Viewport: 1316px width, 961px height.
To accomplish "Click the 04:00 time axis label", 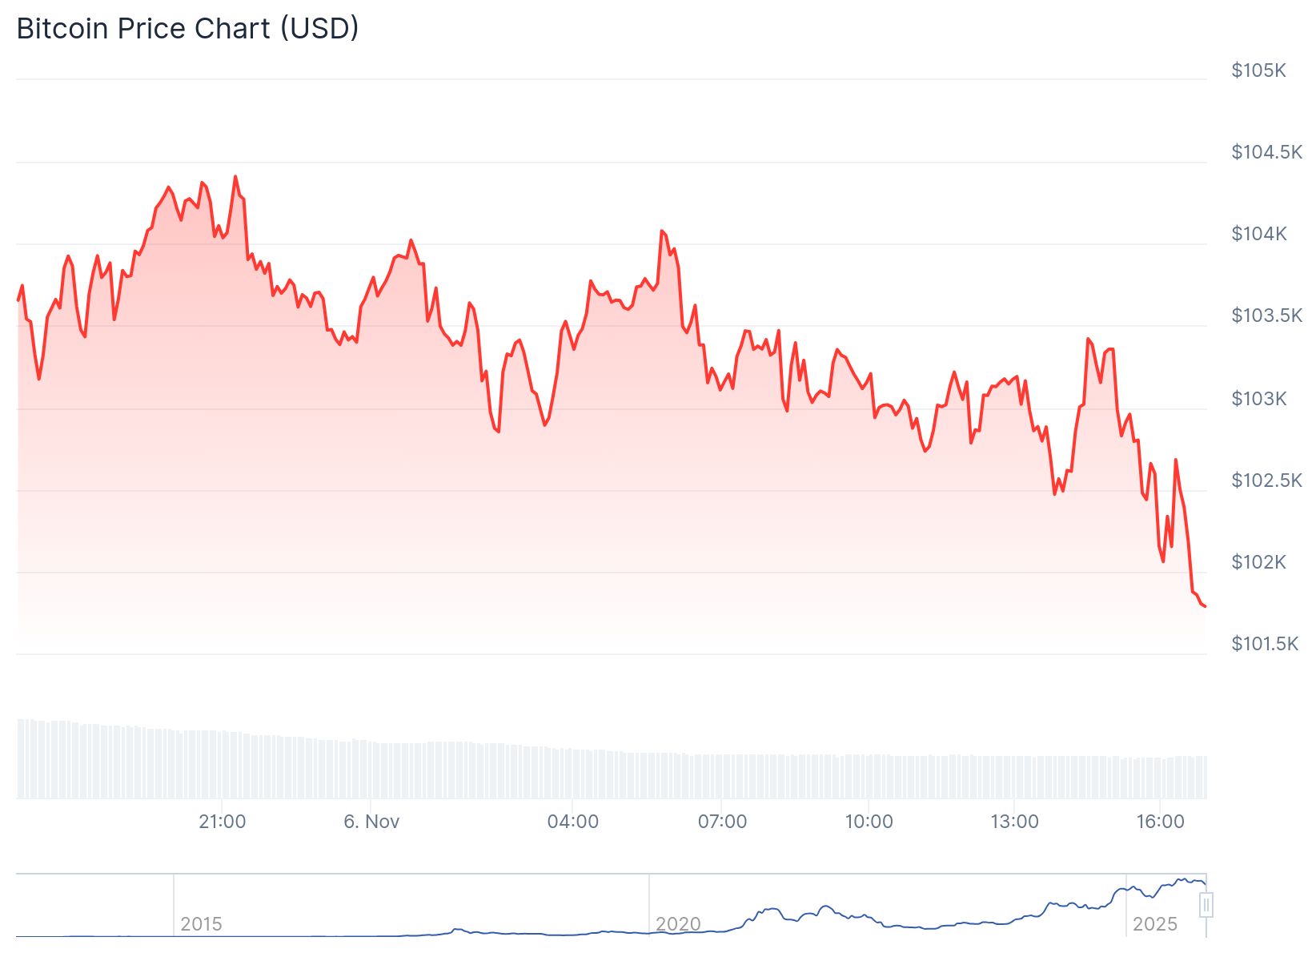I will coord(573,822).
